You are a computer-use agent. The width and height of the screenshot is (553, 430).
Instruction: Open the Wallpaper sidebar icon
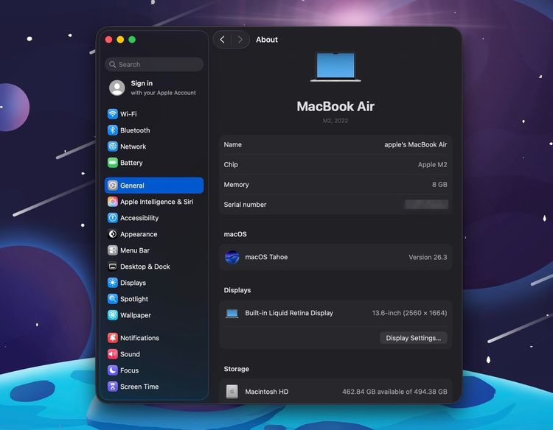tap(113, 315)
